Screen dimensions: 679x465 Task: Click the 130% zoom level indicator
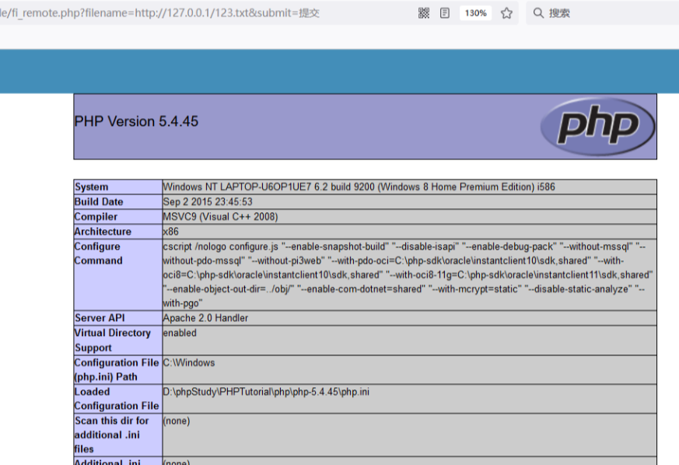475,13
